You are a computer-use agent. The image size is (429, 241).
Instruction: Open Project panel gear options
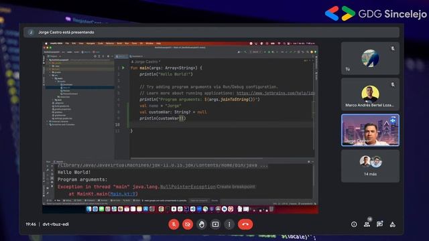click(109, 56)
